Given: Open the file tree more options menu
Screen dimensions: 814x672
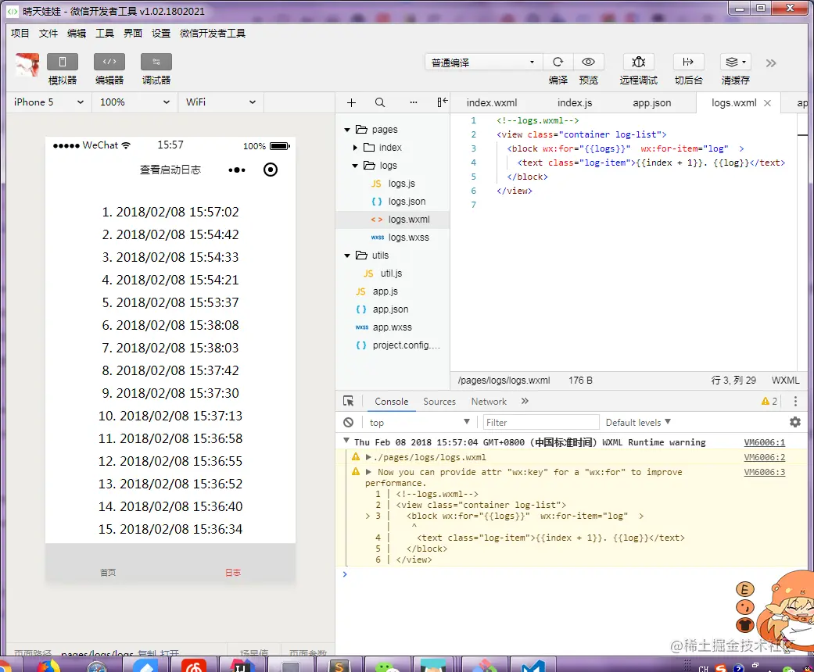Looking at the screenshot, I should click(x=413, y=102).
